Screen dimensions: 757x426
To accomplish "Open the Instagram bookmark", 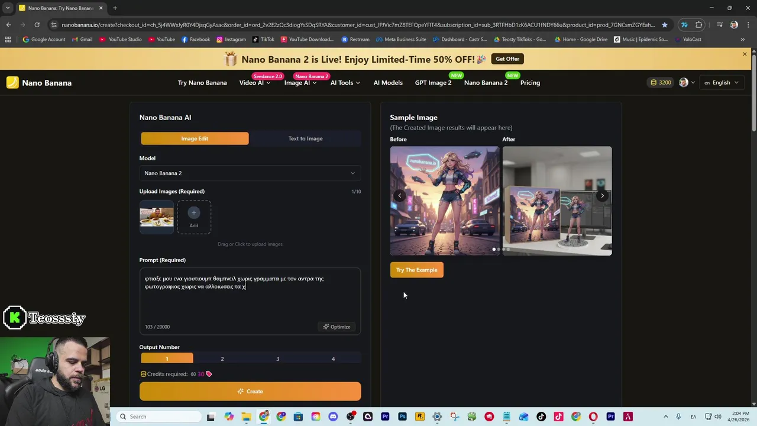I will coord(231,40).
